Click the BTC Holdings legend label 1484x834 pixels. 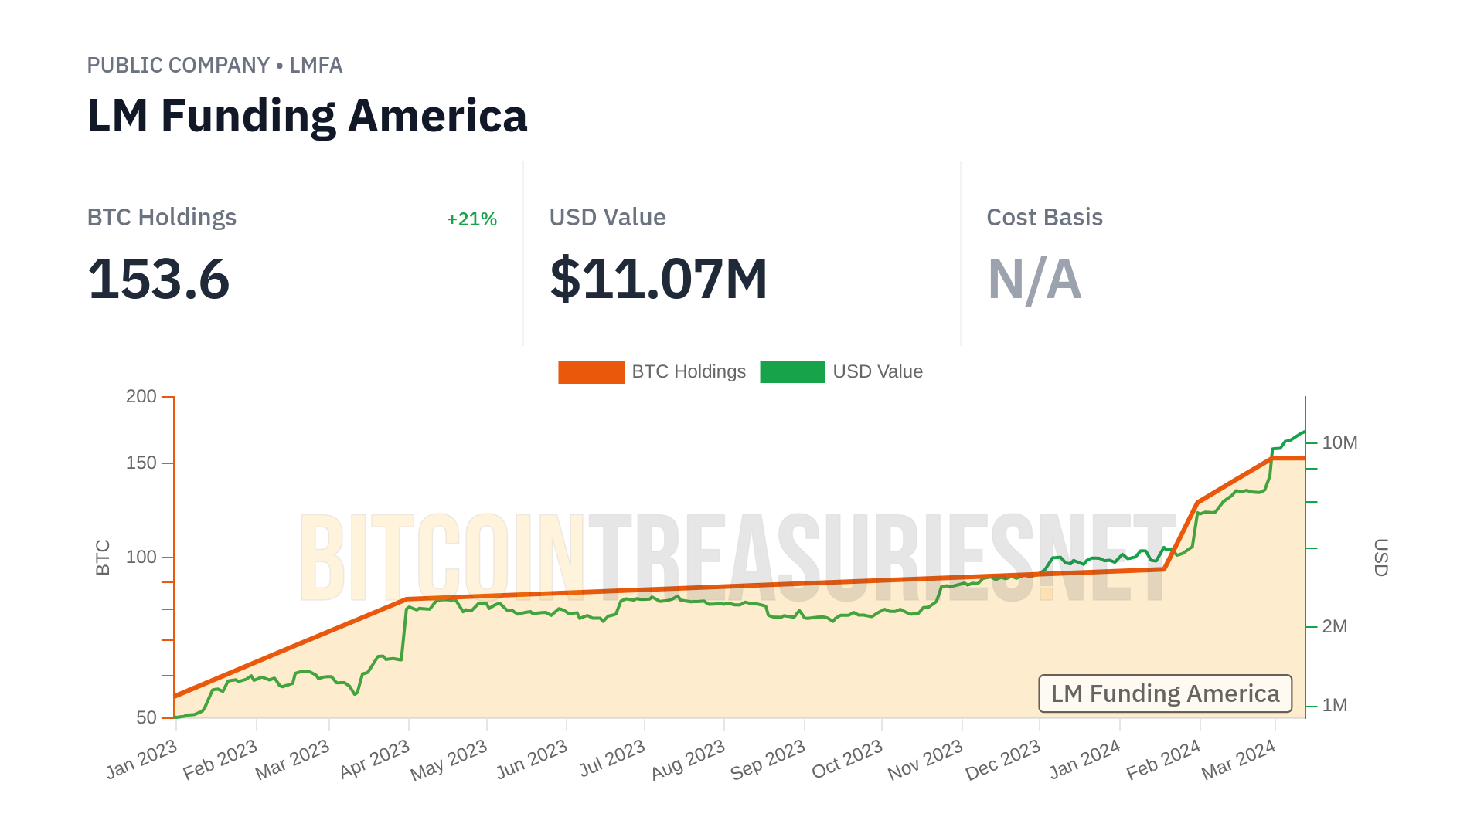689,372
